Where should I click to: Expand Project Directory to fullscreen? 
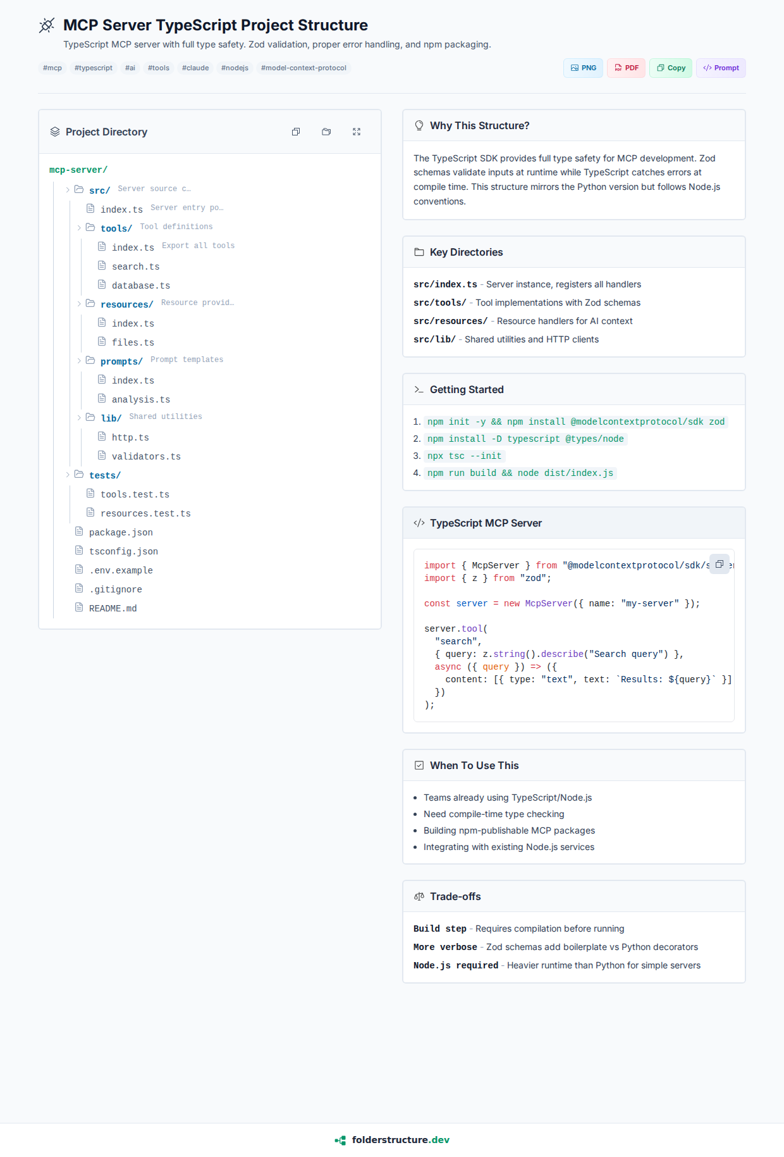click(x=357, y=132)
